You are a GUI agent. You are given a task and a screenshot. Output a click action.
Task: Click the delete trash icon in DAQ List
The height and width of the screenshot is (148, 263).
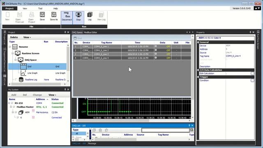point(100,130)
